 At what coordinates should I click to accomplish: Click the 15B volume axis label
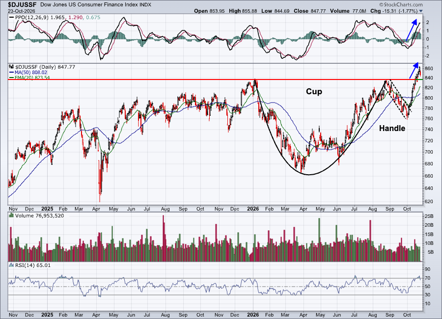click(x=429, y=234)
